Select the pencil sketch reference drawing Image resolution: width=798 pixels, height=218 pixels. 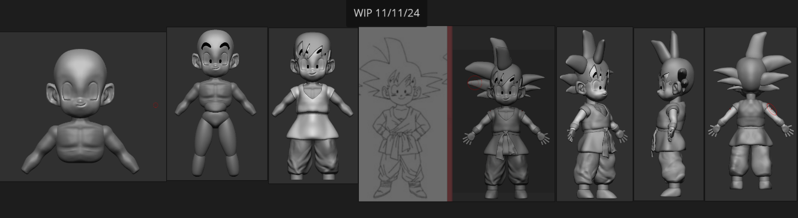pos(403,114)
